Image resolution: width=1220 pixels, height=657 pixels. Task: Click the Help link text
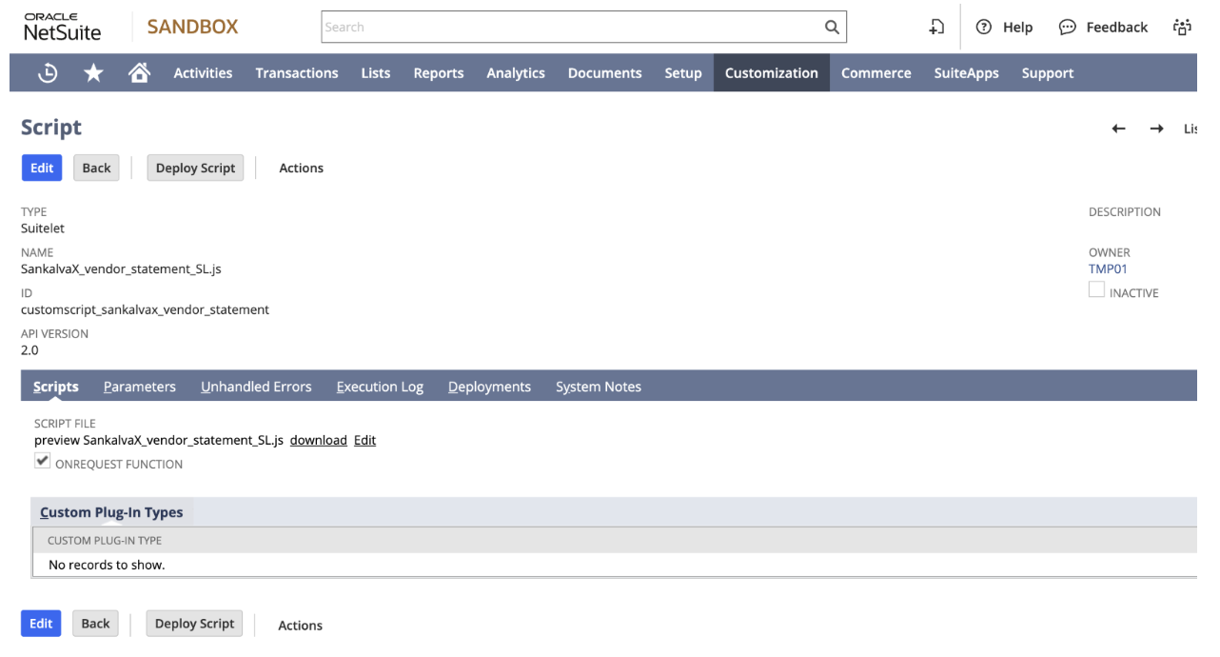click(1017, 28)
